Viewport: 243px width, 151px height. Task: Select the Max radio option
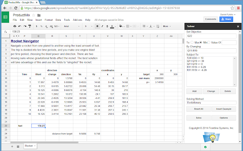(x=192, y=42)
